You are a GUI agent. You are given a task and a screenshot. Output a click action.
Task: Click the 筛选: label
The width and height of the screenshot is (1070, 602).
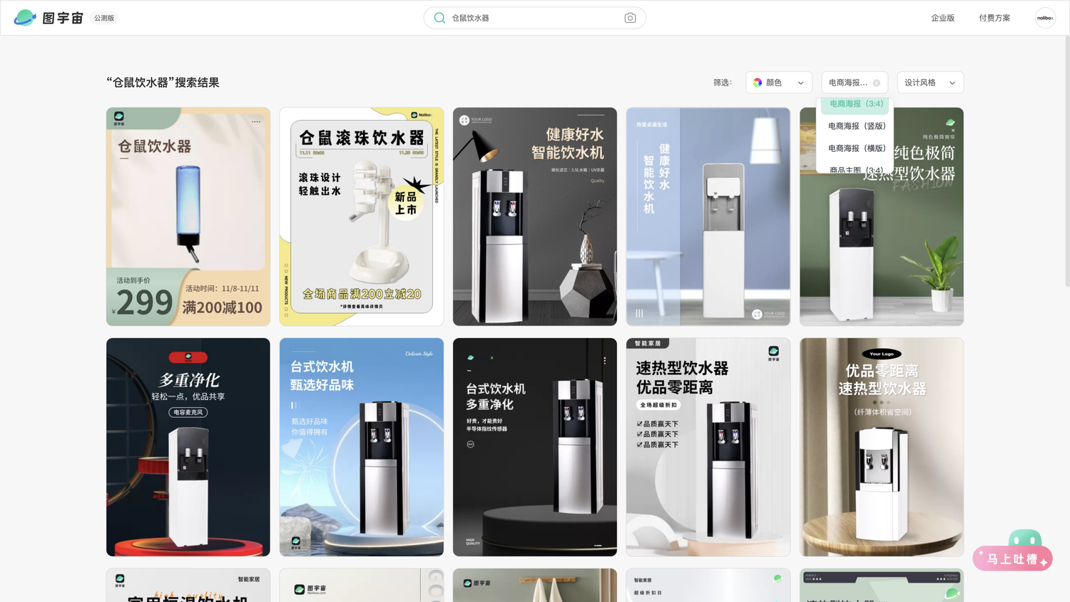(723, 83)
